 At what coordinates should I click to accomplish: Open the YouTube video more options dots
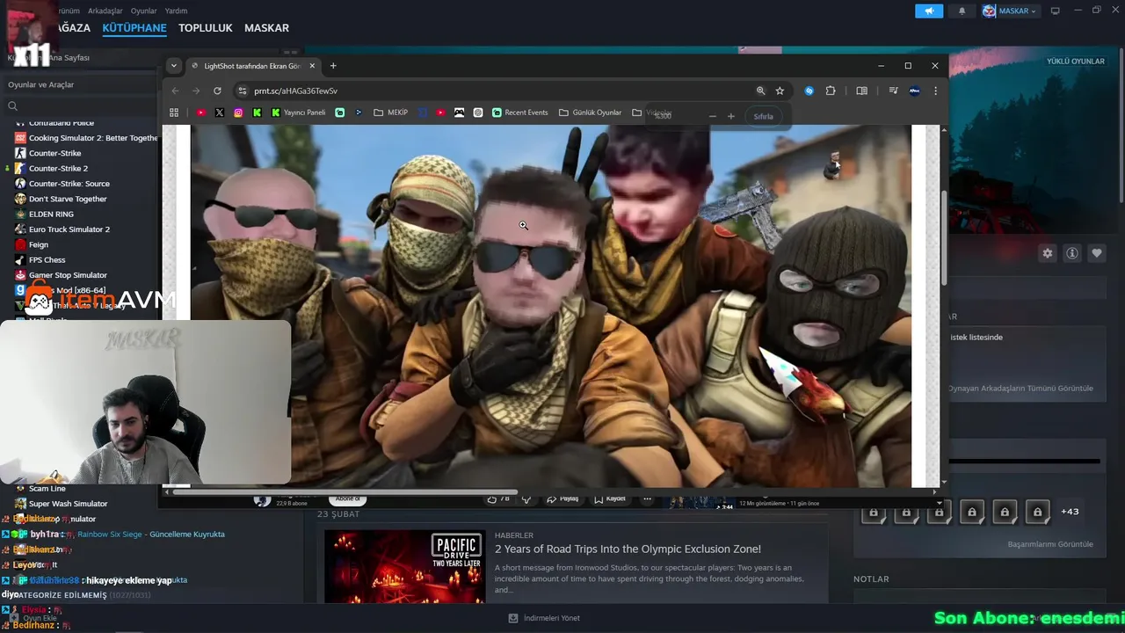(647, 498)
